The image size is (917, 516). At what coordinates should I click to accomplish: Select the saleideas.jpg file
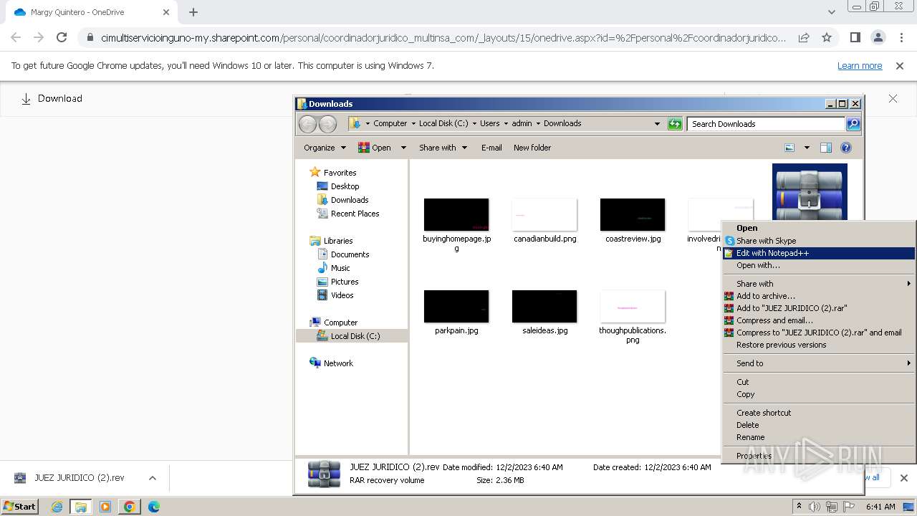(544, 312)
